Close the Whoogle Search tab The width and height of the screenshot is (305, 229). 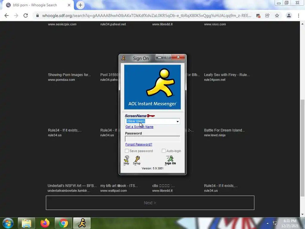tap(69, 5)
